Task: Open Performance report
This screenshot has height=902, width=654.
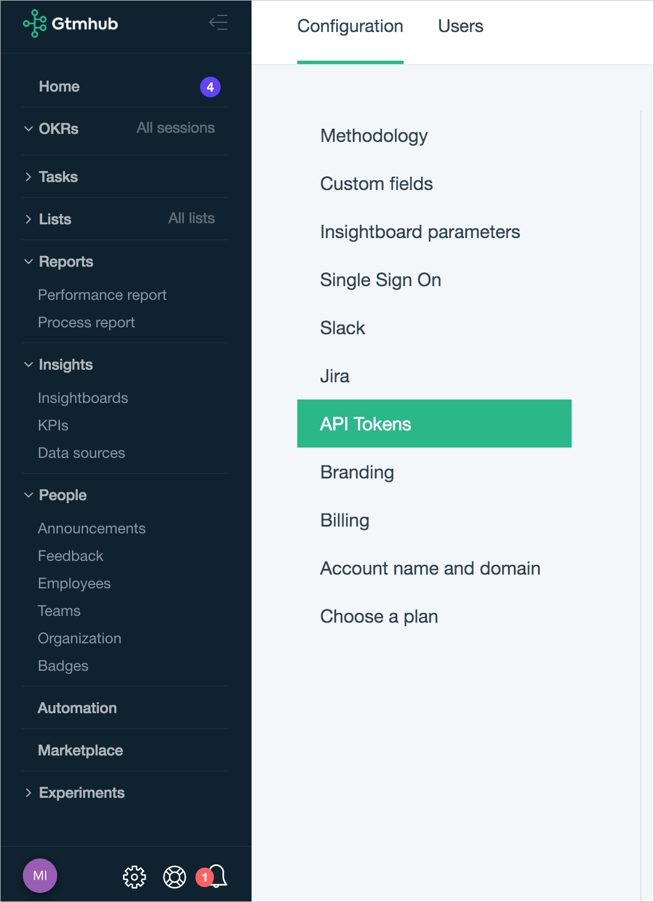Action: (102, 295)
